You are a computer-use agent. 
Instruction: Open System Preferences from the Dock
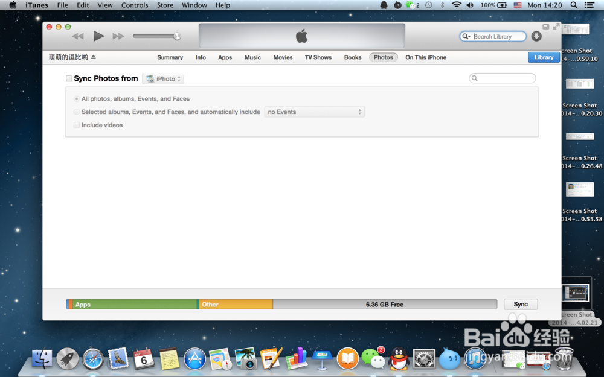tap(424, 358)
